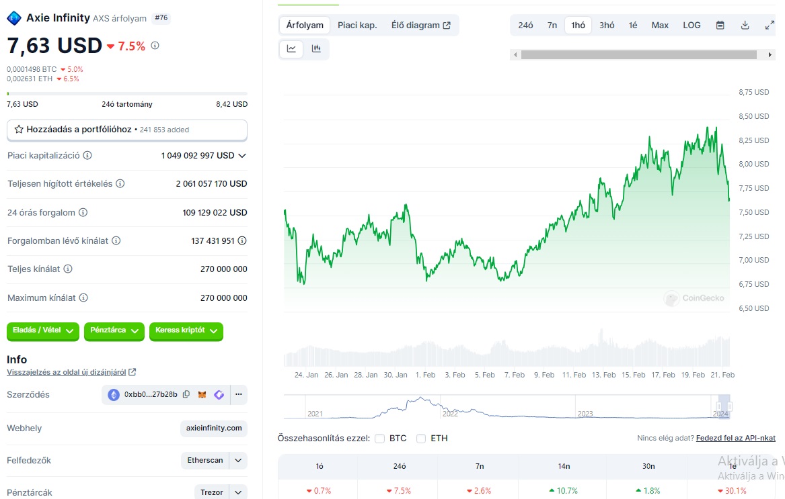Select the Árfolyam chart tab
785x499 pixels.
point(305,25)
